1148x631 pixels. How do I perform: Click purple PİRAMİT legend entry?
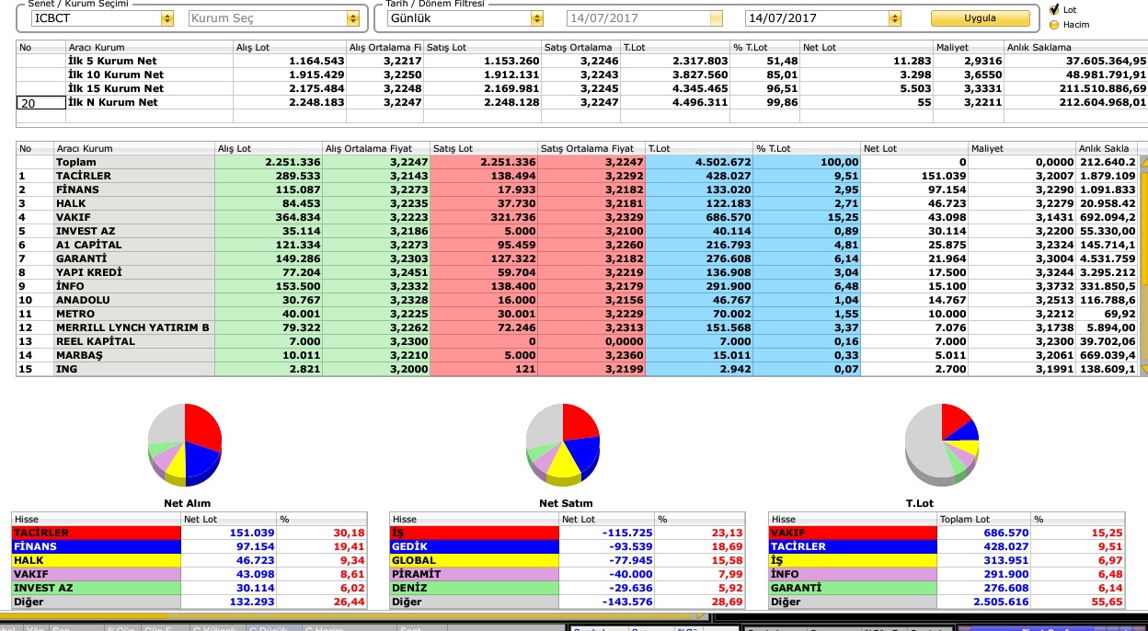(x=475, y=574)
